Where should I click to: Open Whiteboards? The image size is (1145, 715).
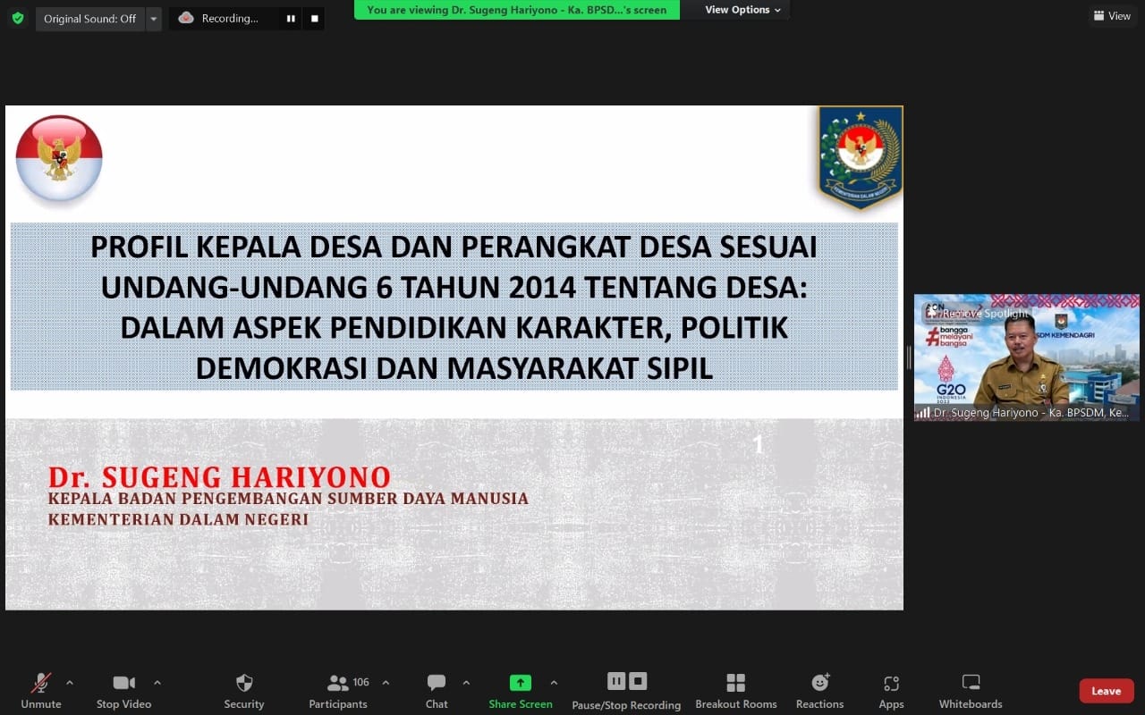coord(971,684)
